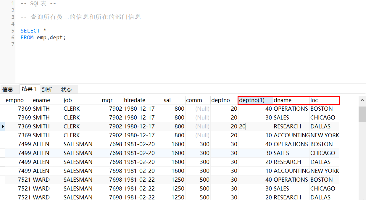Select the hiredate column header
This screenshot has width=366, height=200.
135,100
